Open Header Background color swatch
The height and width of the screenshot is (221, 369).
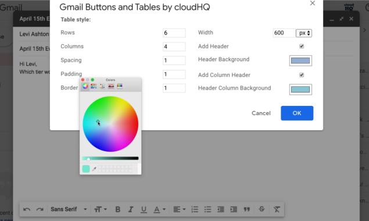(300, 61)
